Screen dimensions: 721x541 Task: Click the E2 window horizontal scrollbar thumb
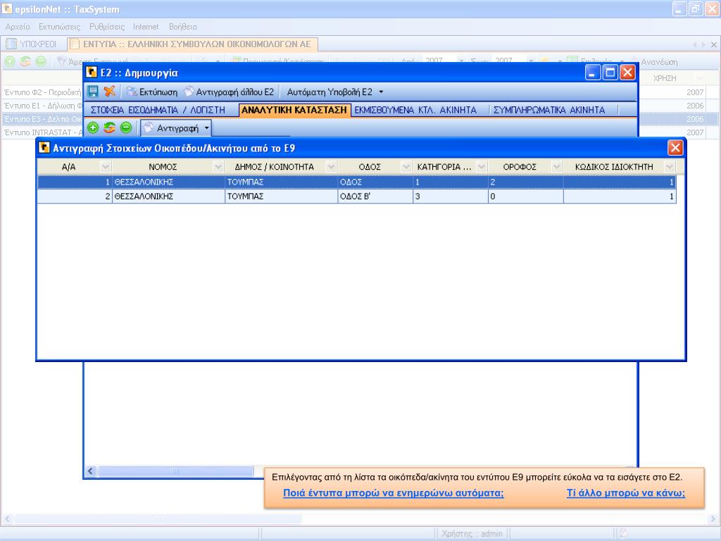175,471
